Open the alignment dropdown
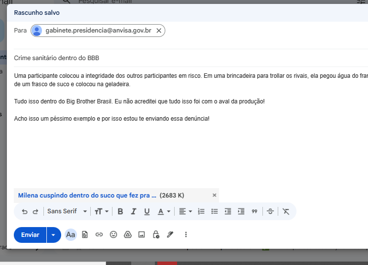This screenshot has height=265, width=368. 185,212
